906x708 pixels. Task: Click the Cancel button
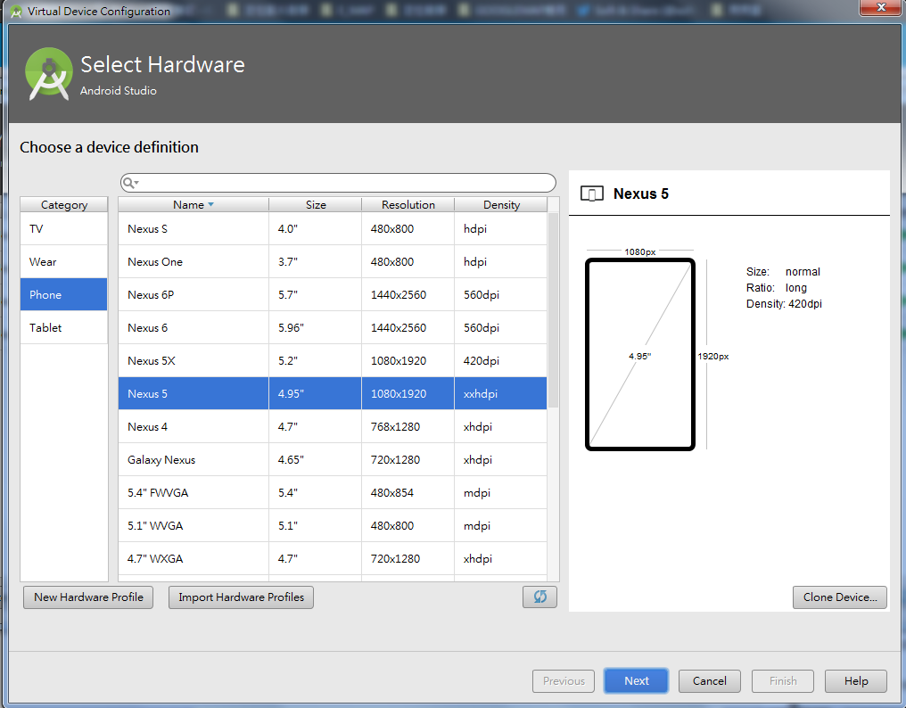[710, 681]
